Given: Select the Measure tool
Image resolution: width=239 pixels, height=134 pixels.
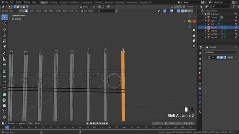Looking at the screenshot, I should coord(4,59).
